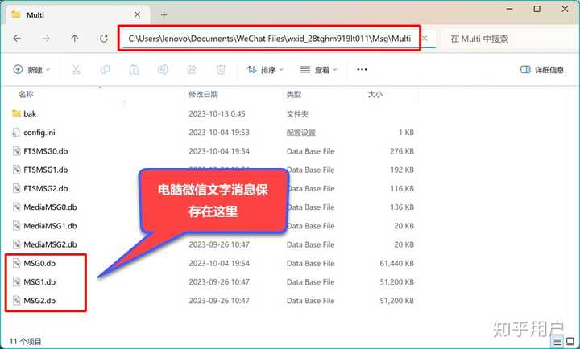Add a new tab with plus
This screenshot has height=349, width=580.
click(164, 14)
